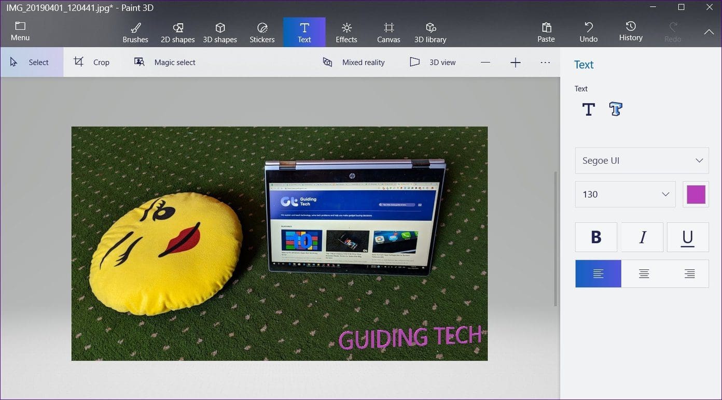Activate Magic select
722x400 pixels.
(x=165, y=62)
